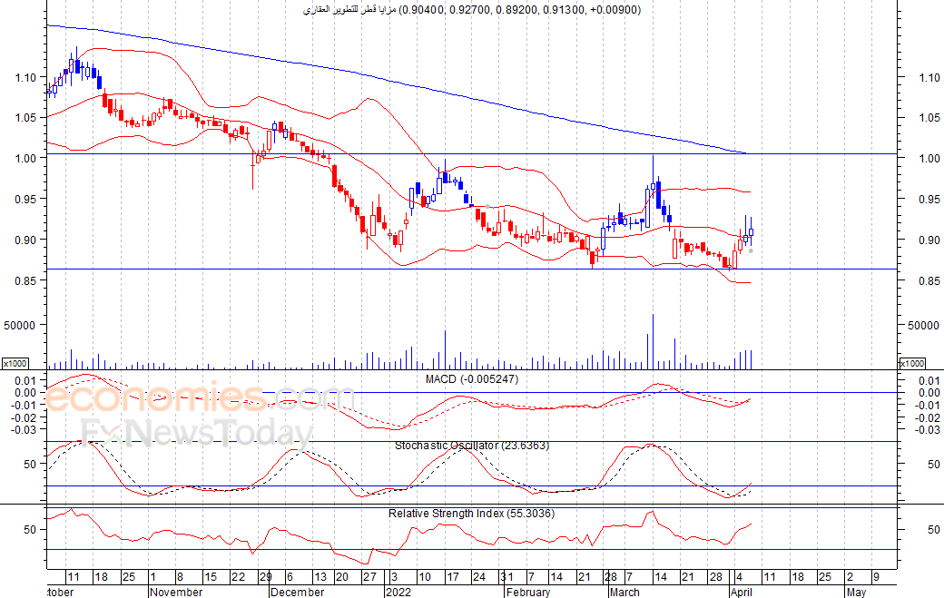The height and width of the screenshot is (598, 944).
Task: Click the x1000 volume label on left
Action: [15, 363]
